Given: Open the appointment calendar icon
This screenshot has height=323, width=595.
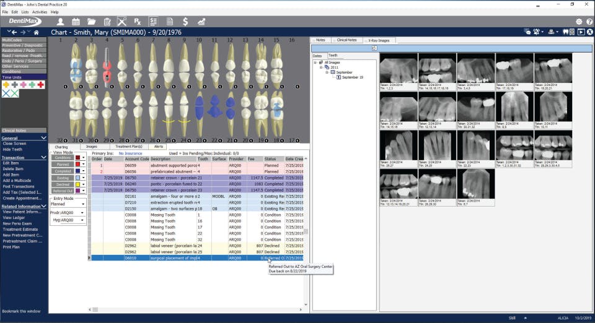Looking at the screenshot, I should tap(77, 22).
